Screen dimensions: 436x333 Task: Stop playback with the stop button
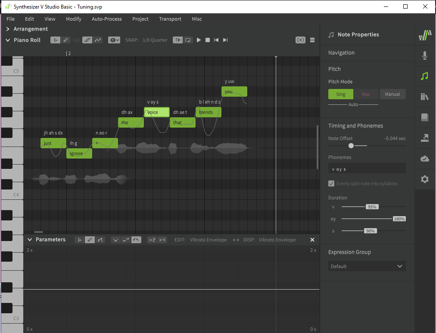[x=207, y=40]
